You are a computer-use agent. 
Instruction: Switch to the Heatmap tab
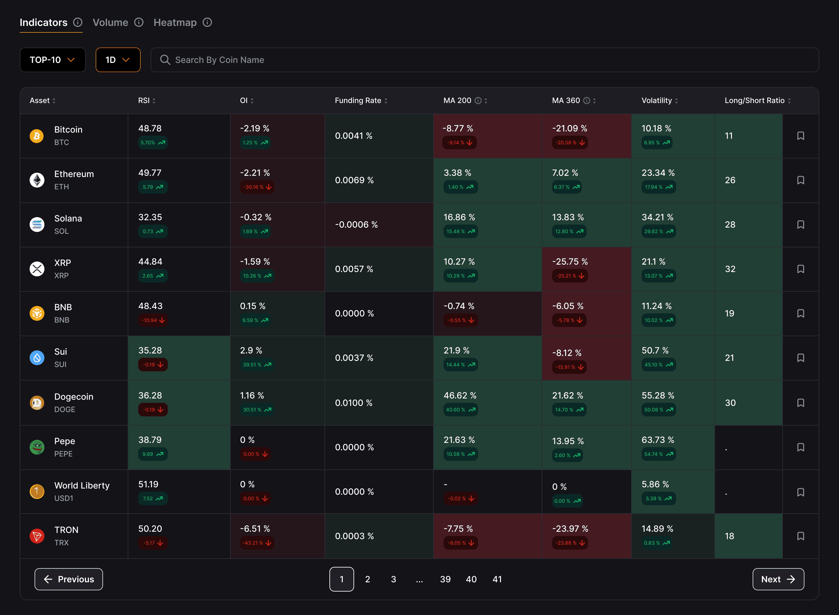coord(175,22)
